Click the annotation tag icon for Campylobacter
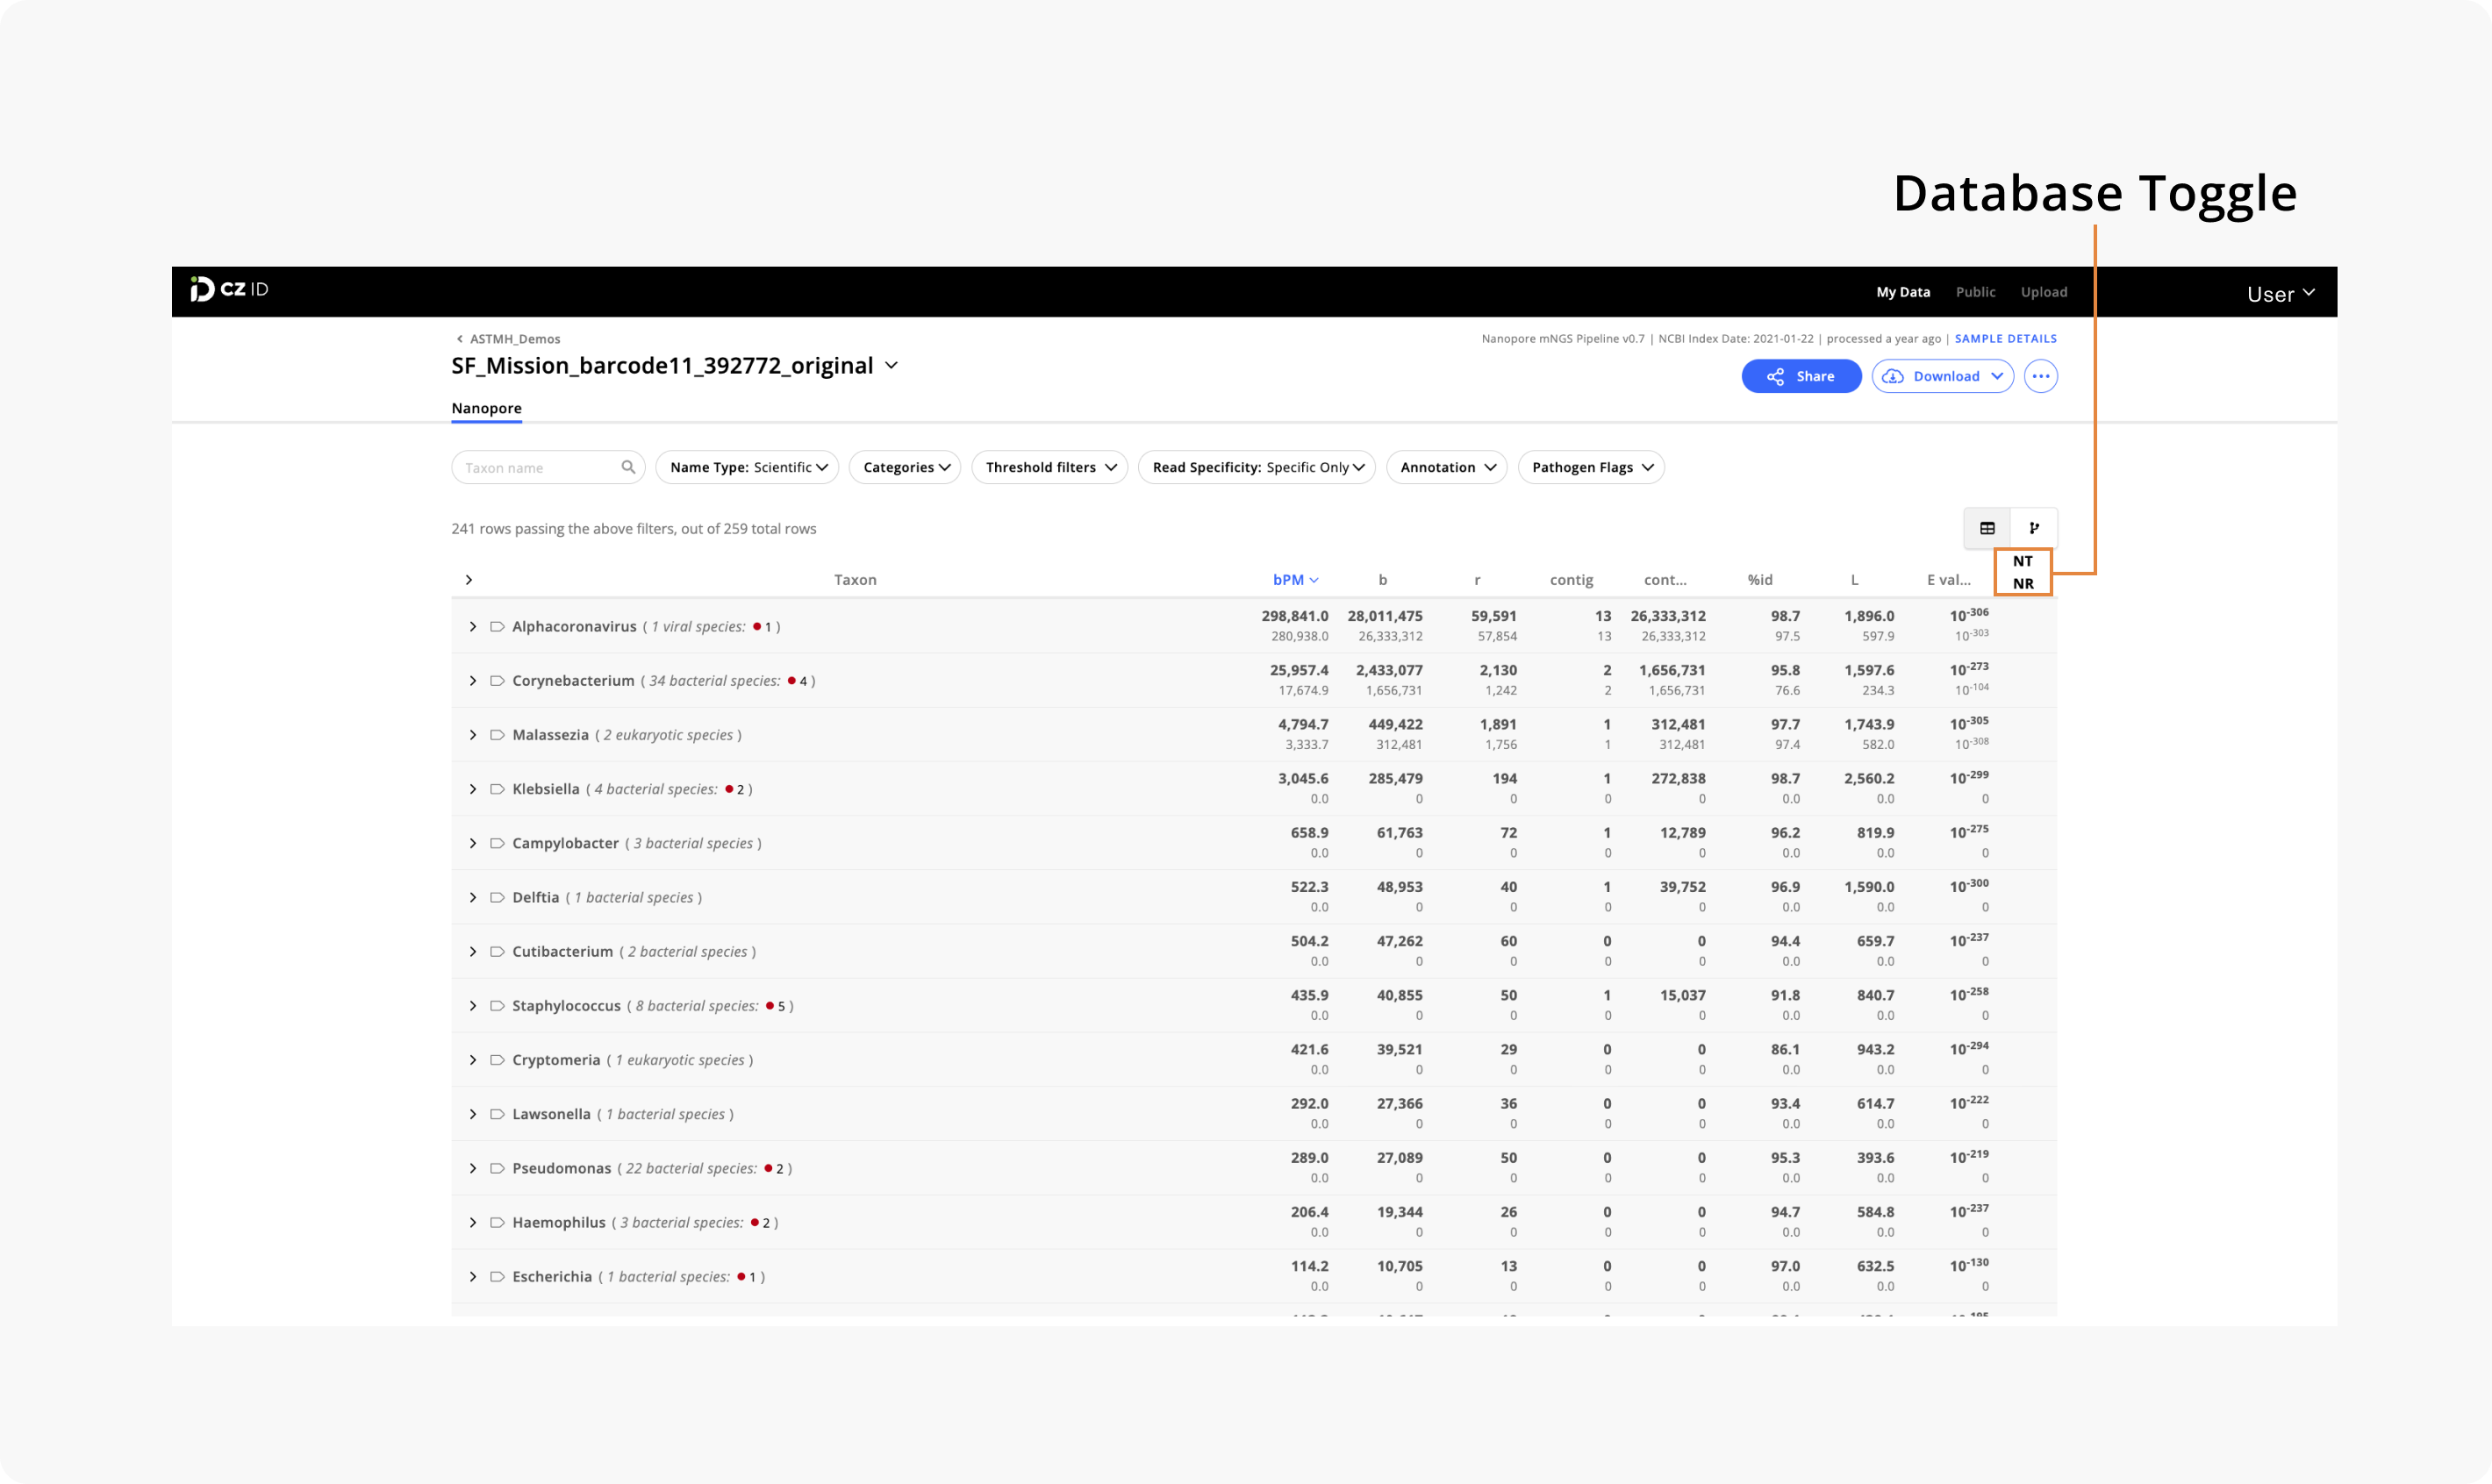This screenshot has width=2492, height=1484. pos(496,843)
